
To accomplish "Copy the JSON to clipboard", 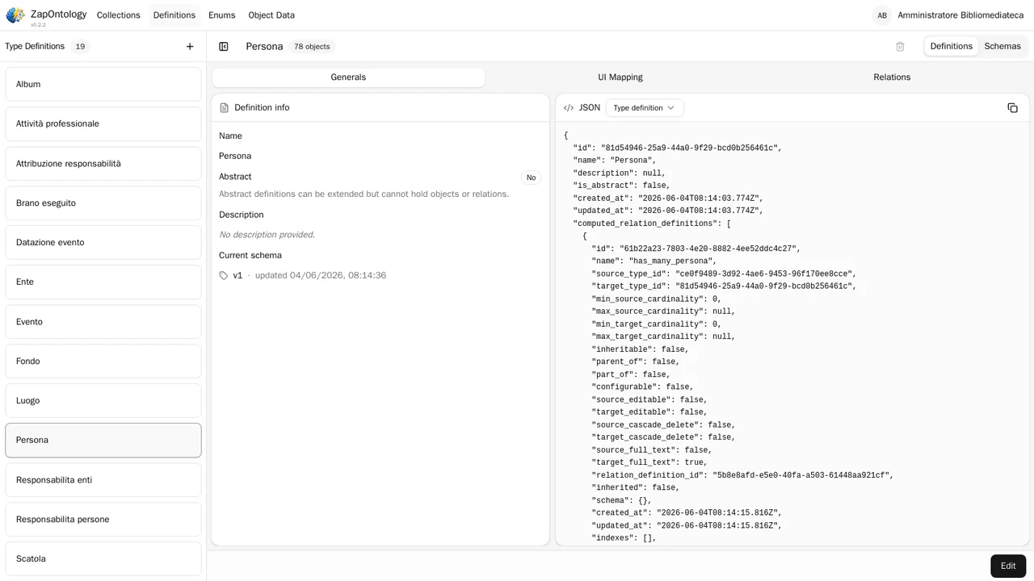I will tap(1012, 108).
